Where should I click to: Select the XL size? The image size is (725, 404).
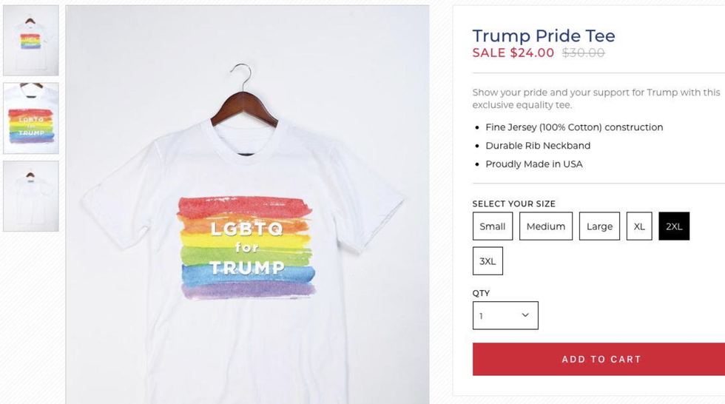click(x=639, y=226)
